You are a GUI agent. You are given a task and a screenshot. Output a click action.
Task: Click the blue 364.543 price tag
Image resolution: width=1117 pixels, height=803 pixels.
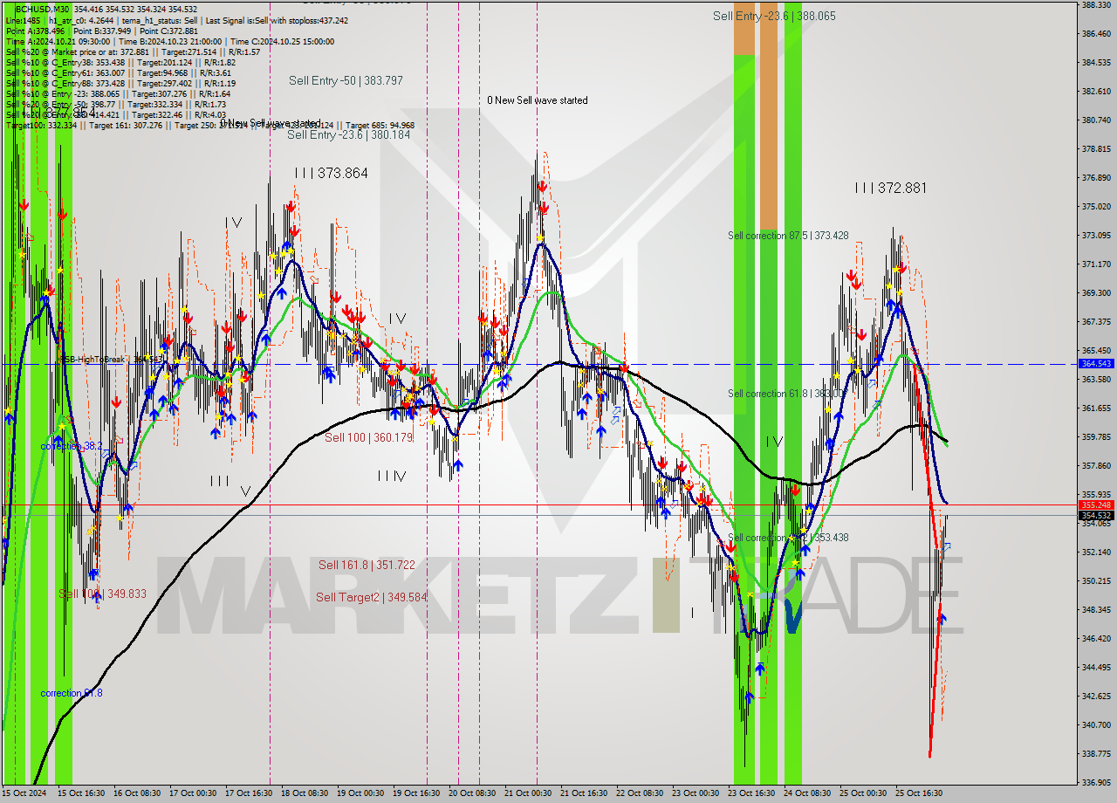(x=1096, y=363)
